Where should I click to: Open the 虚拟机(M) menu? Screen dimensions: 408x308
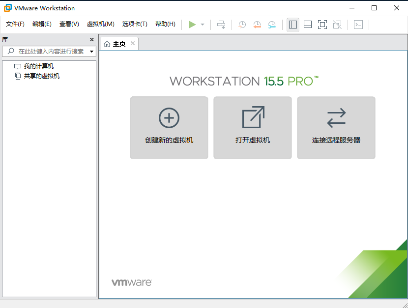pyautogui.click(x=100, y=24)
